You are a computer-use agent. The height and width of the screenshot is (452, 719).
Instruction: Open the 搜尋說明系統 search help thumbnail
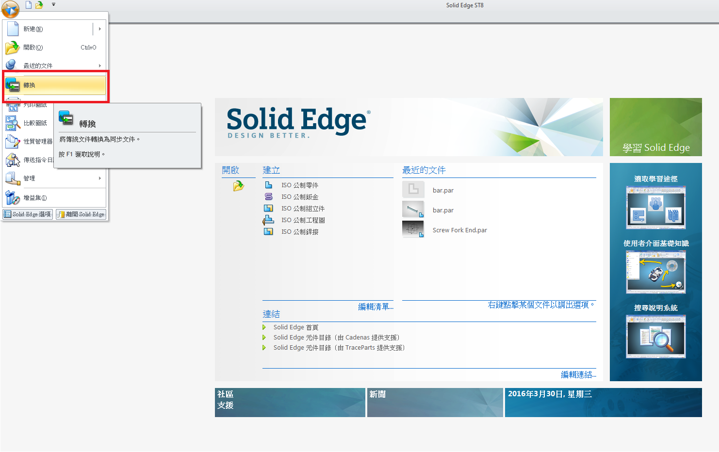click(656, 337)
